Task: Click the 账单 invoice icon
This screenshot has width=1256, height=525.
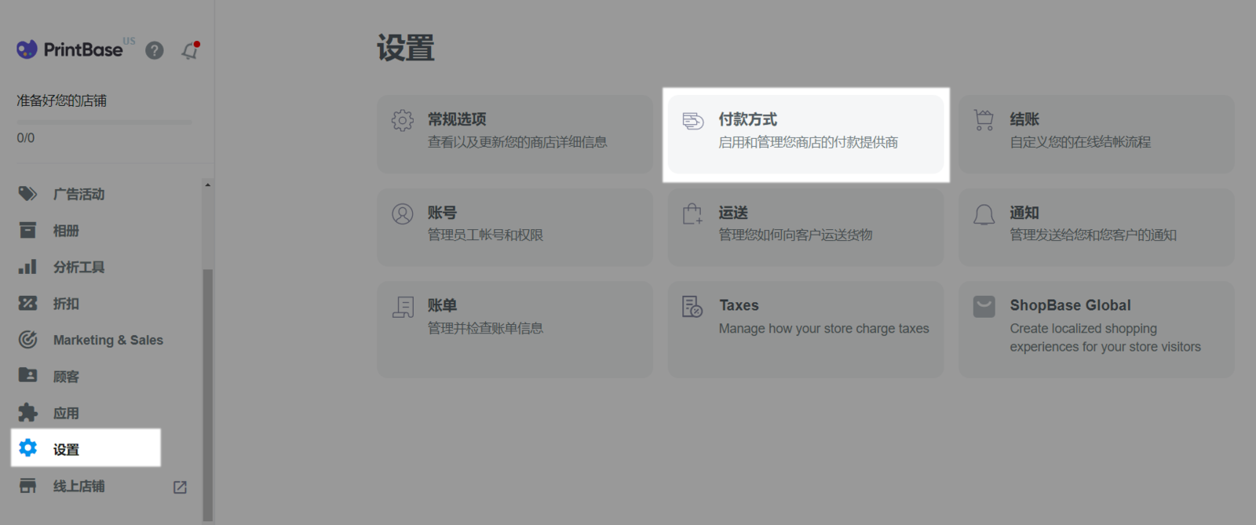Action: [403, 307]
